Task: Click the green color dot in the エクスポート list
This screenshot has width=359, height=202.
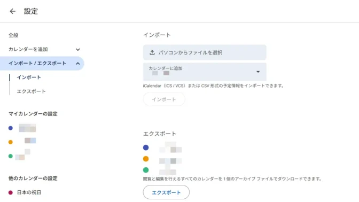Action: (x=146, y=170)
